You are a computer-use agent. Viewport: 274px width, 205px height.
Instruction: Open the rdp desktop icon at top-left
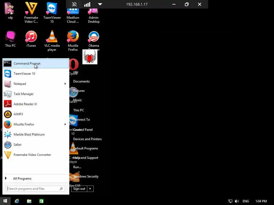point(10,10)
